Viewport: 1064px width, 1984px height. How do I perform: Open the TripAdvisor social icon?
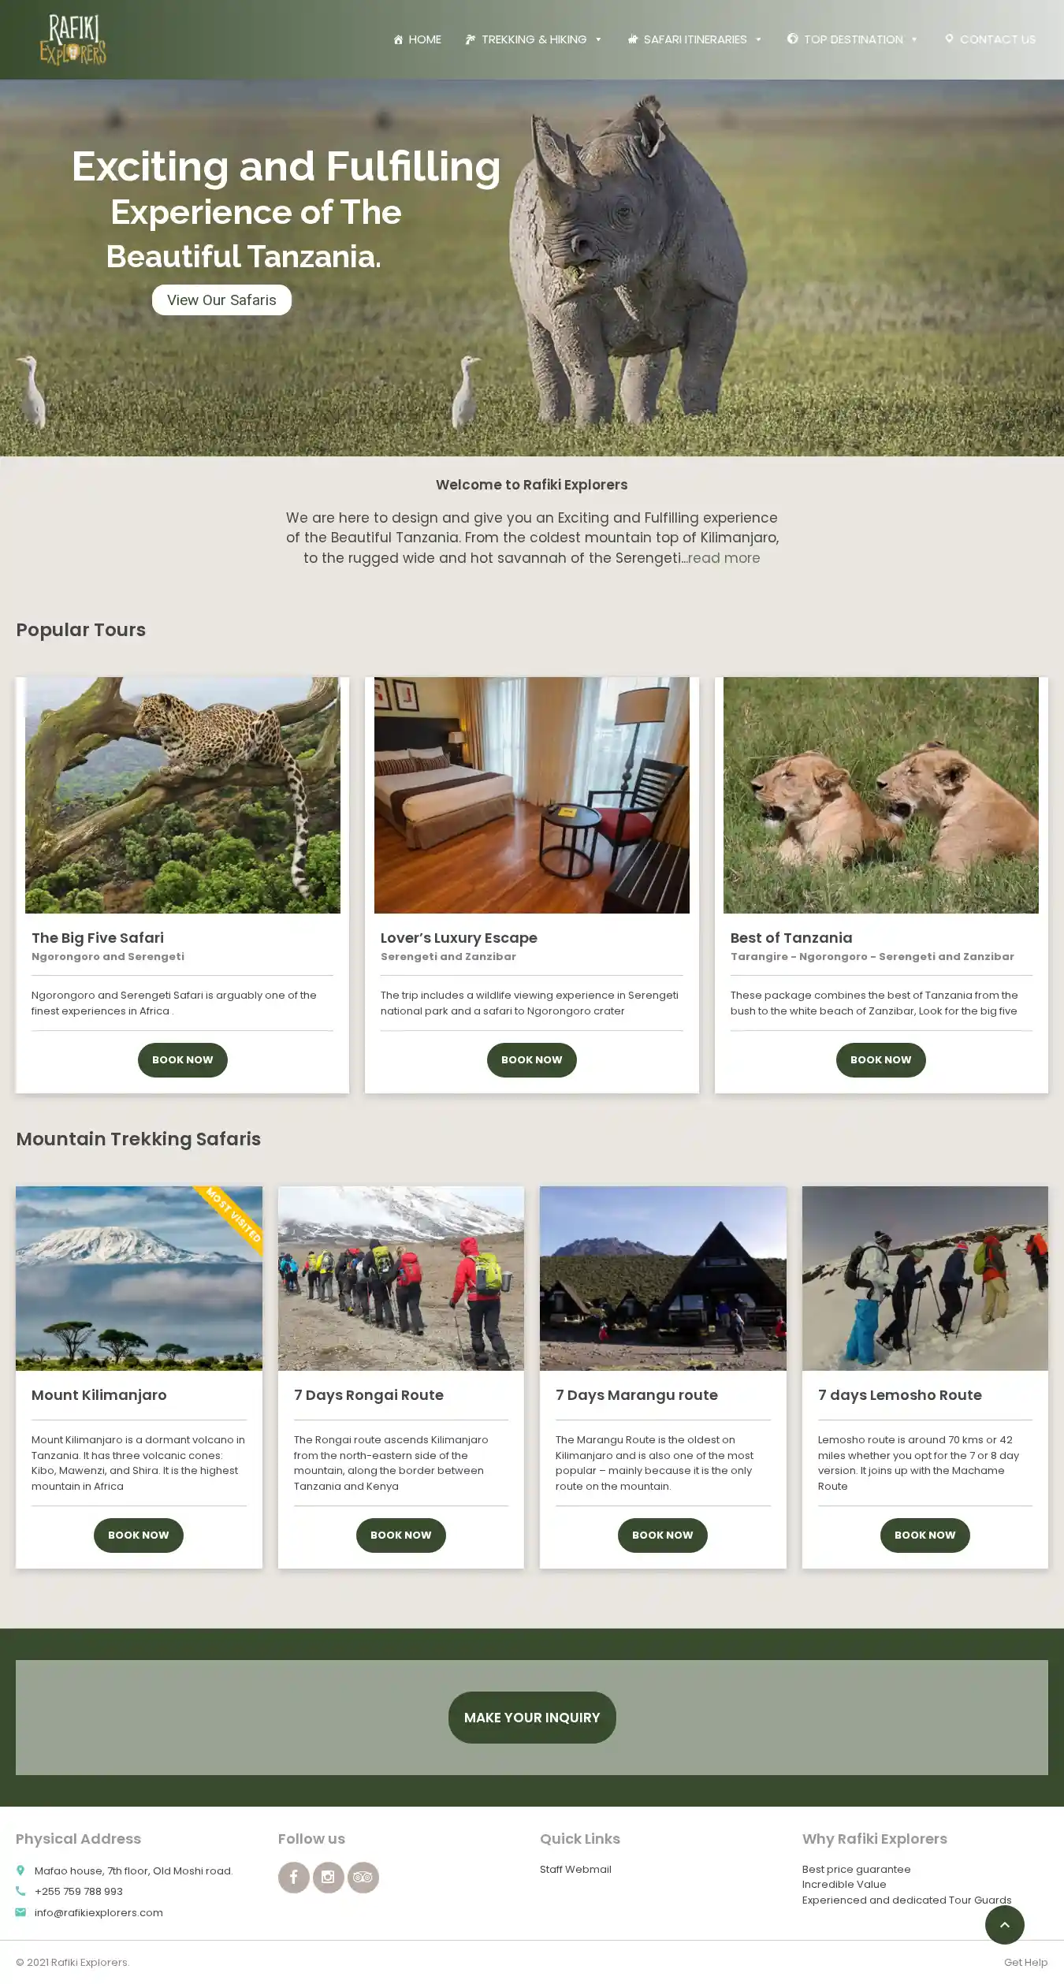(x=363, y=1877)
